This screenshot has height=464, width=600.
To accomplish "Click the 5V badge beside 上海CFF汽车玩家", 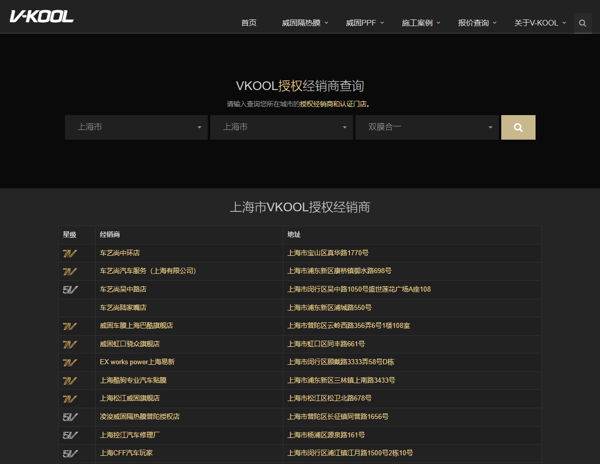I will point(70,453).
